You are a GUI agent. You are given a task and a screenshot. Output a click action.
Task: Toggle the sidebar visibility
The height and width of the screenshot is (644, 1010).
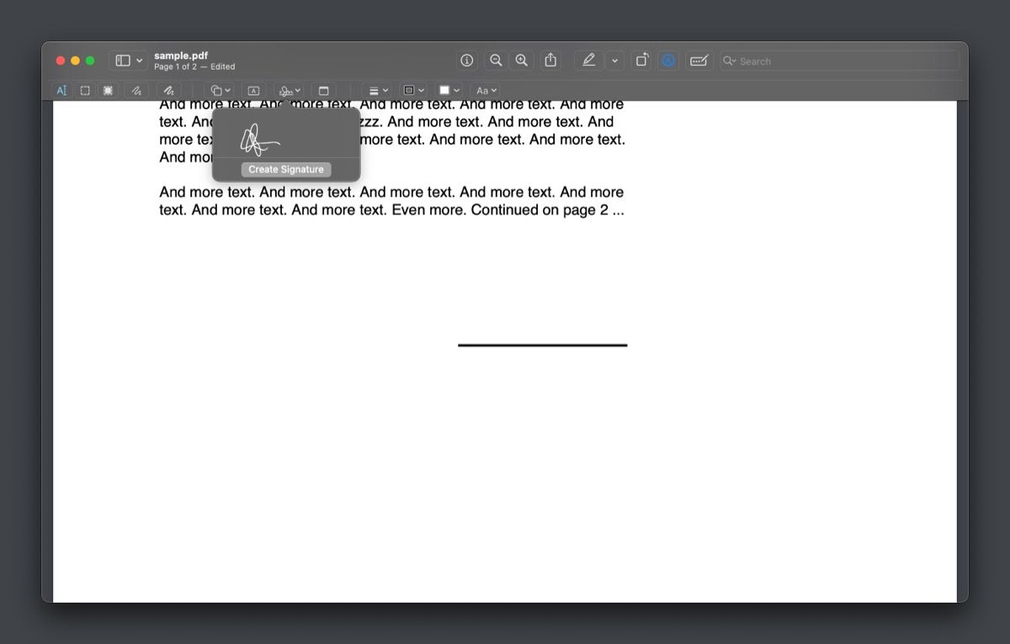[x=123, y=60]
